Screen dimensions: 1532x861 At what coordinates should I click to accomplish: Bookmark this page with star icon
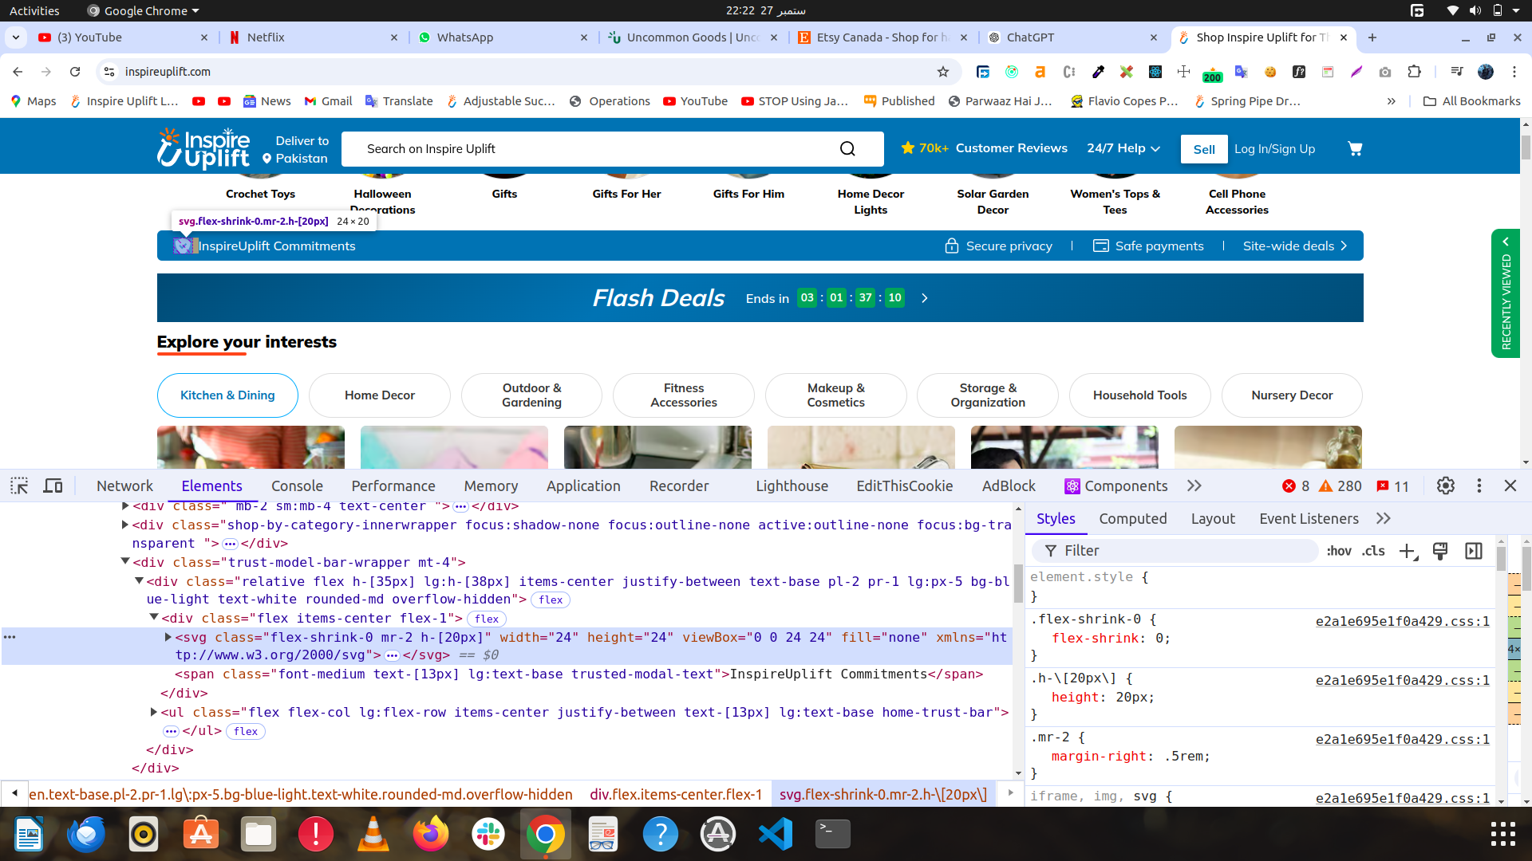943,72
